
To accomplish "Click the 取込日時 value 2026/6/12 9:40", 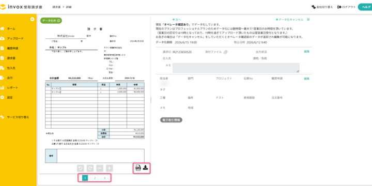I will point(257,42).
